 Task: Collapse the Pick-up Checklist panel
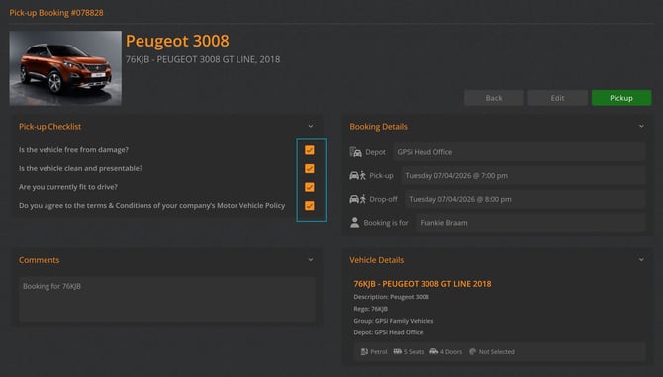coord(311,126)
